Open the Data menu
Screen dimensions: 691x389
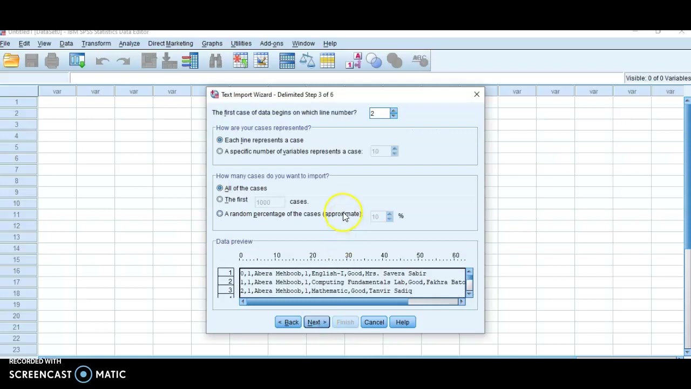pos(66,43)
